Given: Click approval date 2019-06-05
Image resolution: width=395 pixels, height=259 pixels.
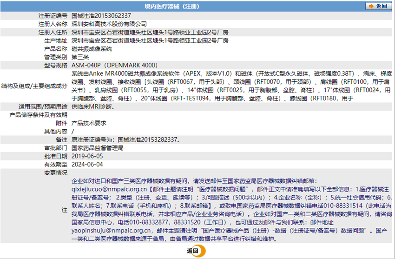Looking at the screenshot, I should [87, 156].
